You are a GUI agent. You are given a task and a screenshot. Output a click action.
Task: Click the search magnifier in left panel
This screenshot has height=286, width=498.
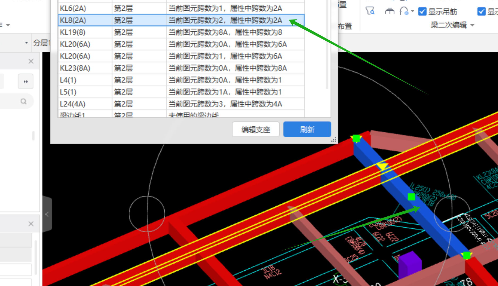[x=24, y=101]
